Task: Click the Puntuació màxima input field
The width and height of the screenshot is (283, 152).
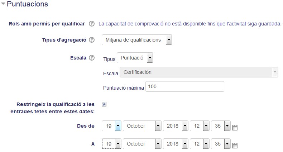Action: pos(185,86)
